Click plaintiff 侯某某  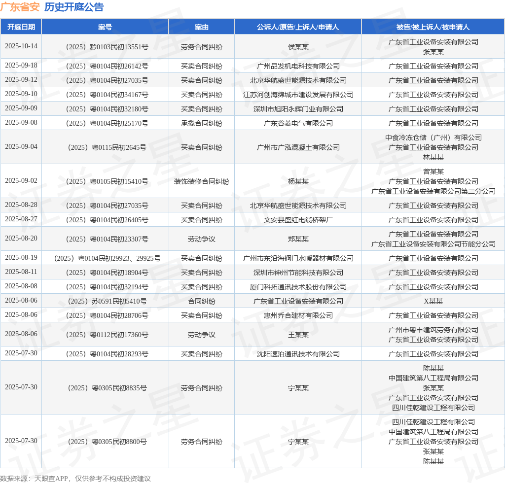click(x=298, y=47)
